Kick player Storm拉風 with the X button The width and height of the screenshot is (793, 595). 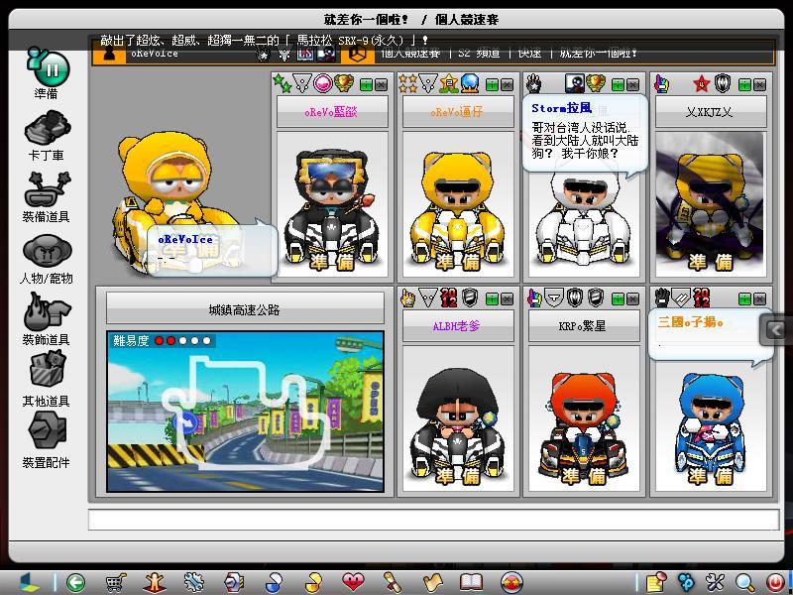632,84
